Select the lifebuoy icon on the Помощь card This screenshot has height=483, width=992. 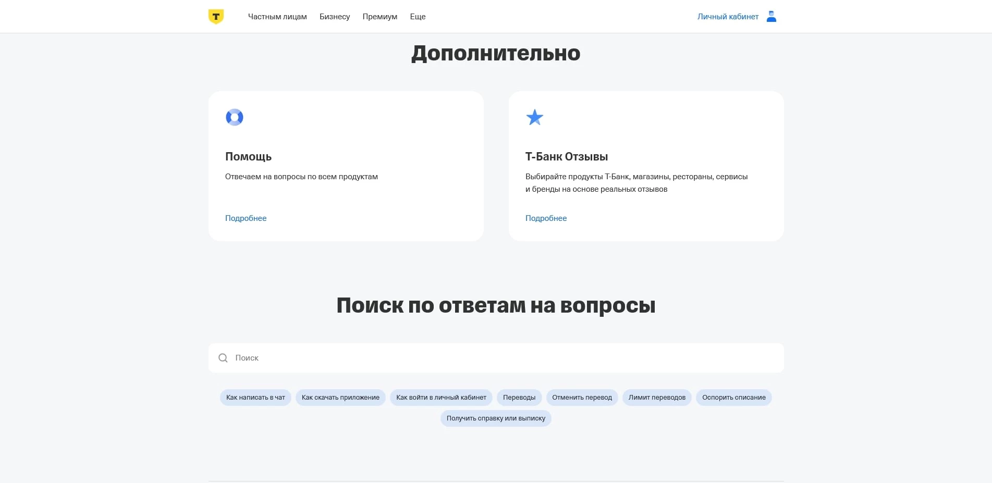click(235, 117)
